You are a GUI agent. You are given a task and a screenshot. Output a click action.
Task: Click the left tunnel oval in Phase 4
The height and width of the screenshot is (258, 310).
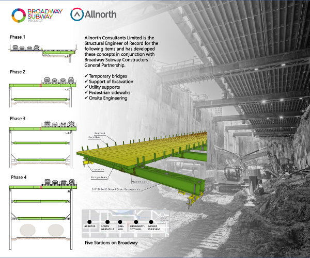28,230
